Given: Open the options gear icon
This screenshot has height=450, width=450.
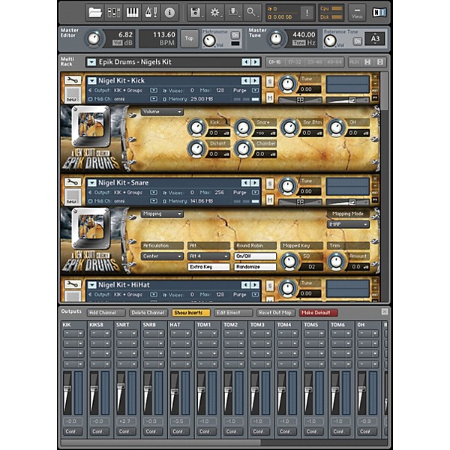Looking at the screenshot, I should [x=215, y=13].
